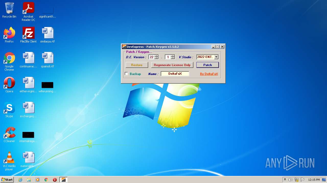Viewport: 327px width, 183px height.
Task: Open Chrome from the taskbar
Action: coord(46,180)
